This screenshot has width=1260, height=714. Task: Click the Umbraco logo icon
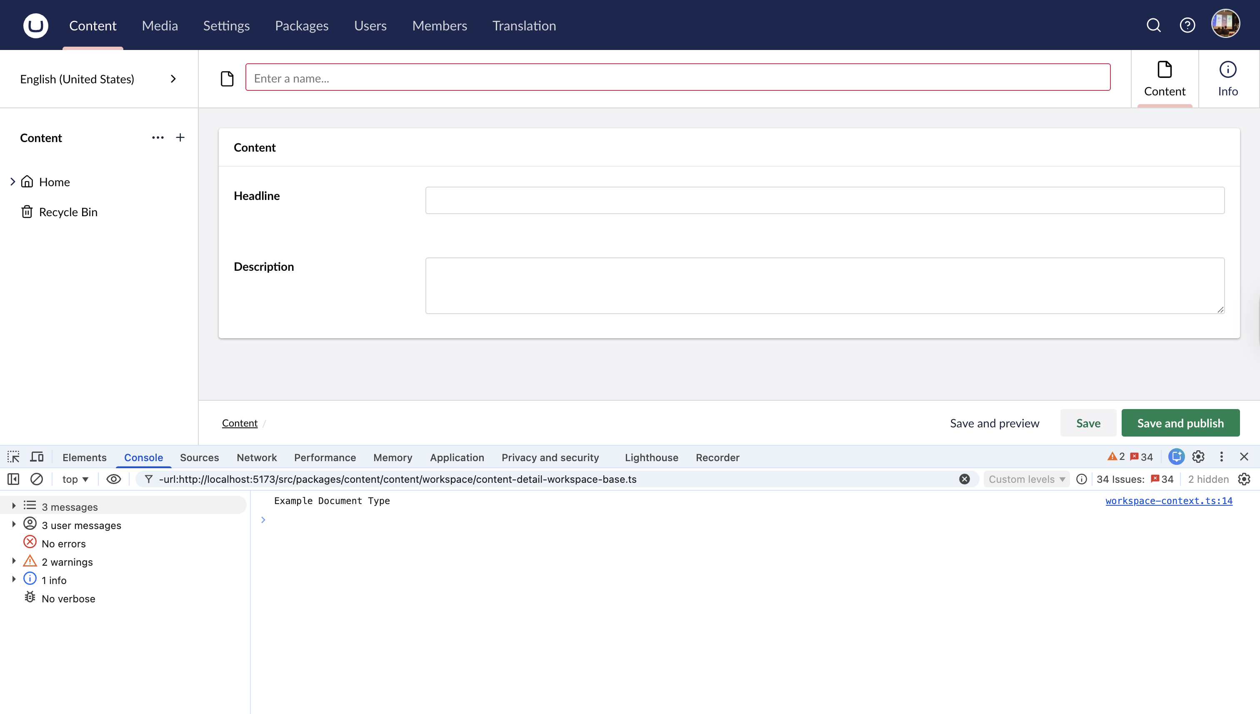(35, 25)
